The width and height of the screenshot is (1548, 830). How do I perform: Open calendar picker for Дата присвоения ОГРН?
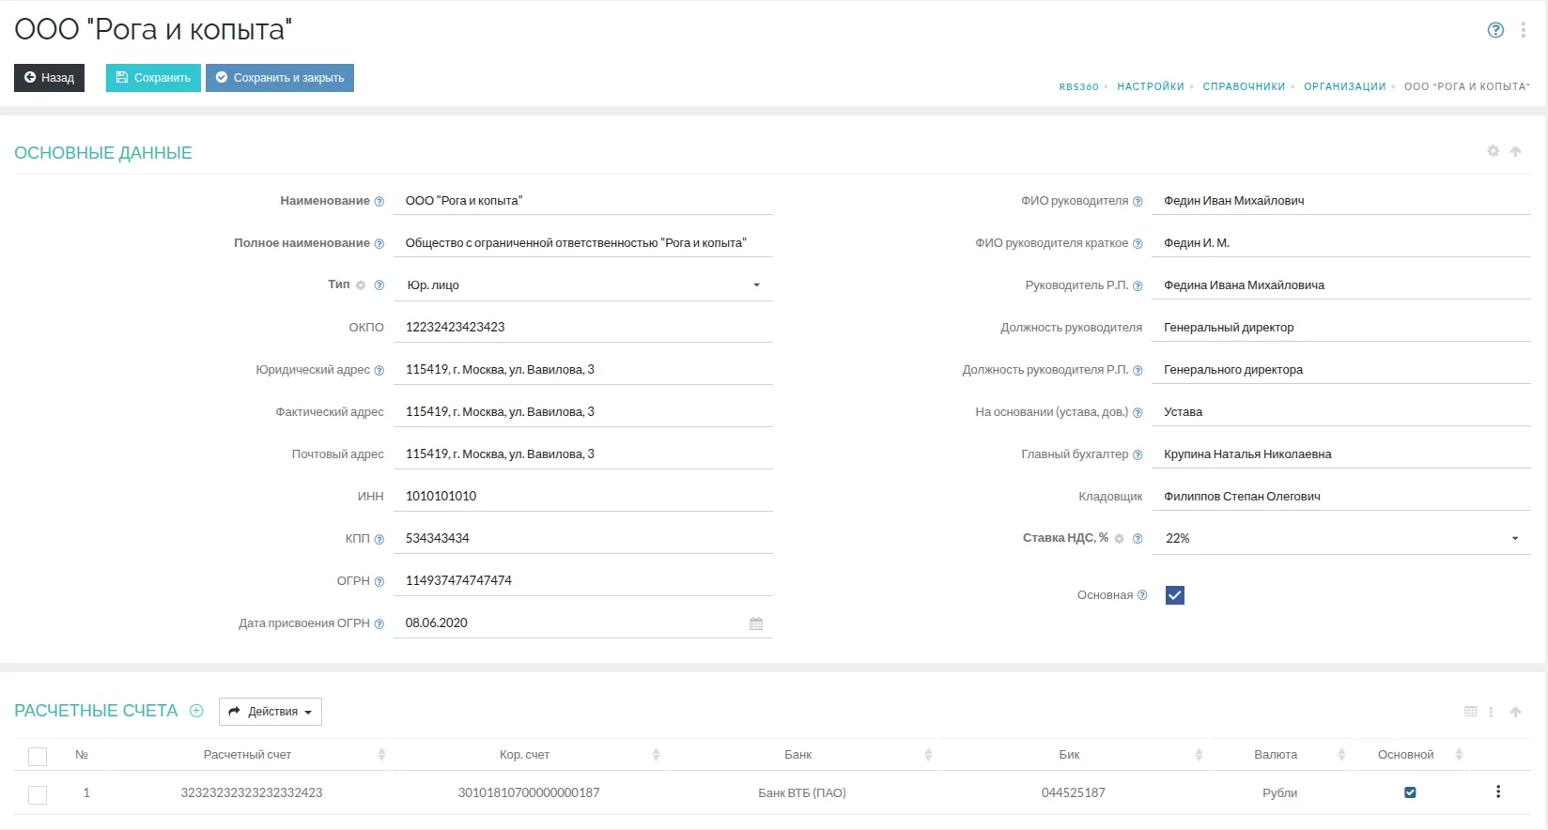pos(756,623)
